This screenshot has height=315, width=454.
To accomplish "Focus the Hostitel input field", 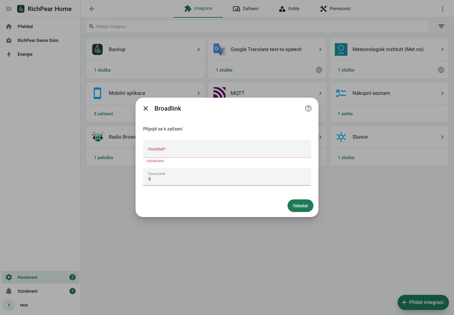I will [227, 149].
